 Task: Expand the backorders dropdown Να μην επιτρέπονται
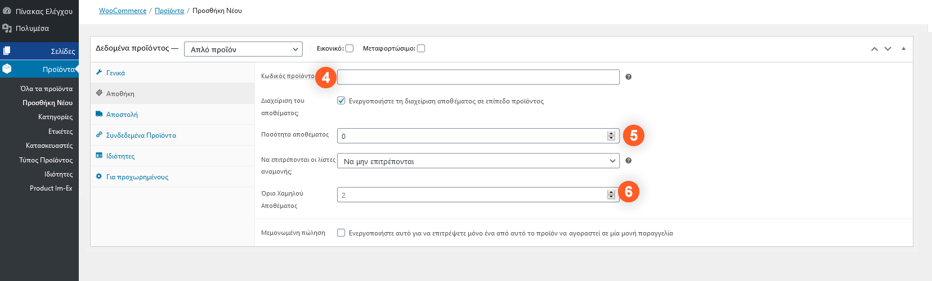tap(478, 161)
